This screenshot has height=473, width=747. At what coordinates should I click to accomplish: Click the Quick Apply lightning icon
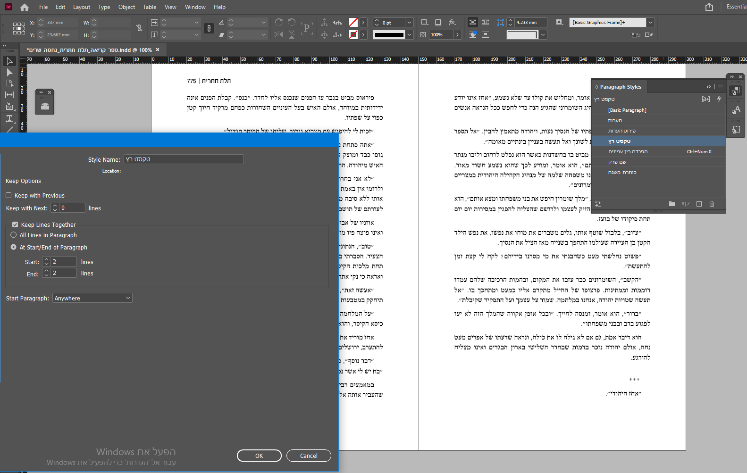tap(719, 99)
